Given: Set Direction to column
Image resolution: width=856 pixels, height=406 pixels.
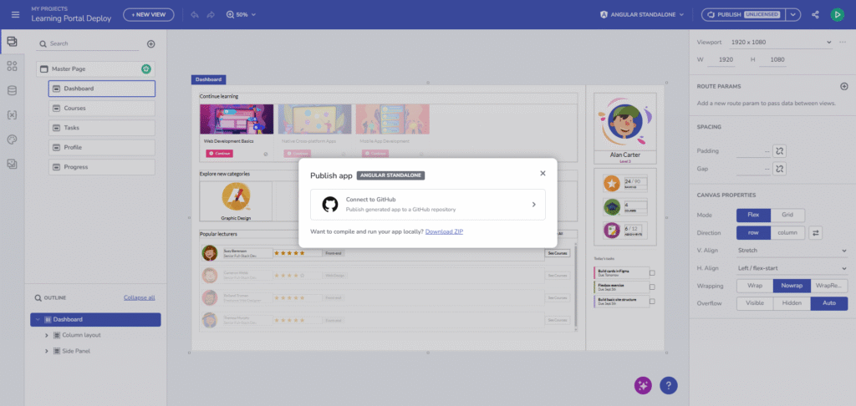Looking at the screenshot, I should pos(787,233).
